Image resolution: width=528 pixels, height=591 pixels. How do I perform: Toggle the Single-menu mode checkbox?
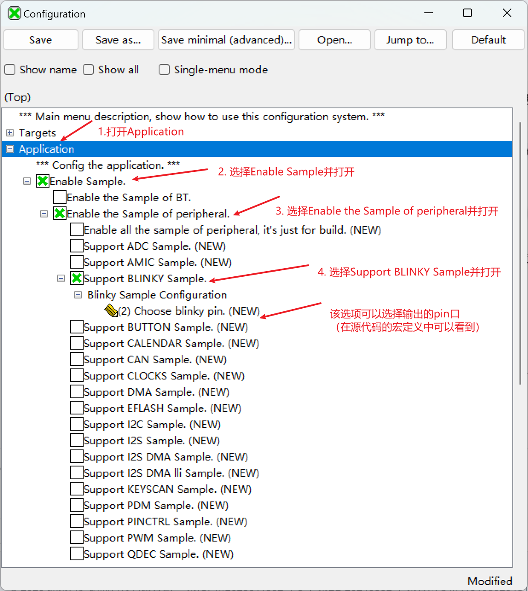coord(164,70)
